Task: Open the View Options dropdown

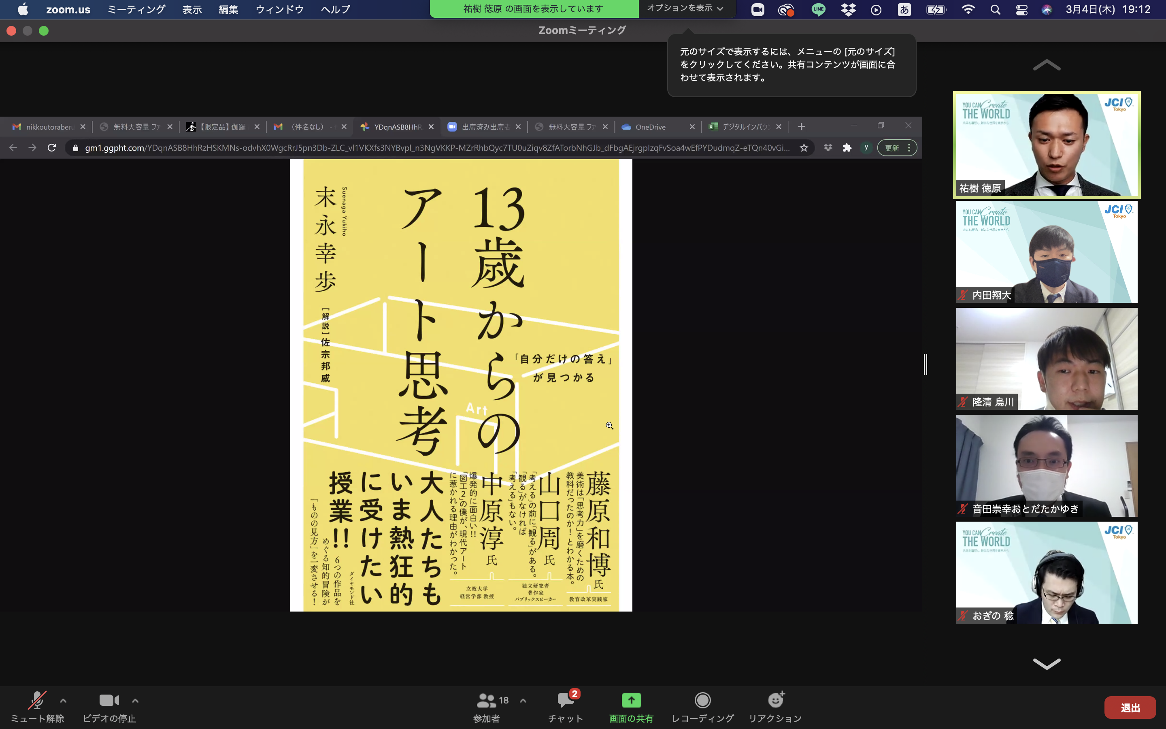Action: tap(685, 8)
